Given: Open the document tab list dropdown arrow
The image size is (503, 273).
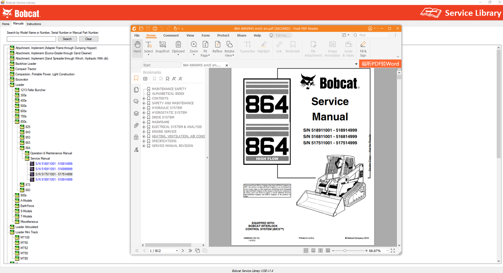Looking at the screenshot, I should pos(356,64).
